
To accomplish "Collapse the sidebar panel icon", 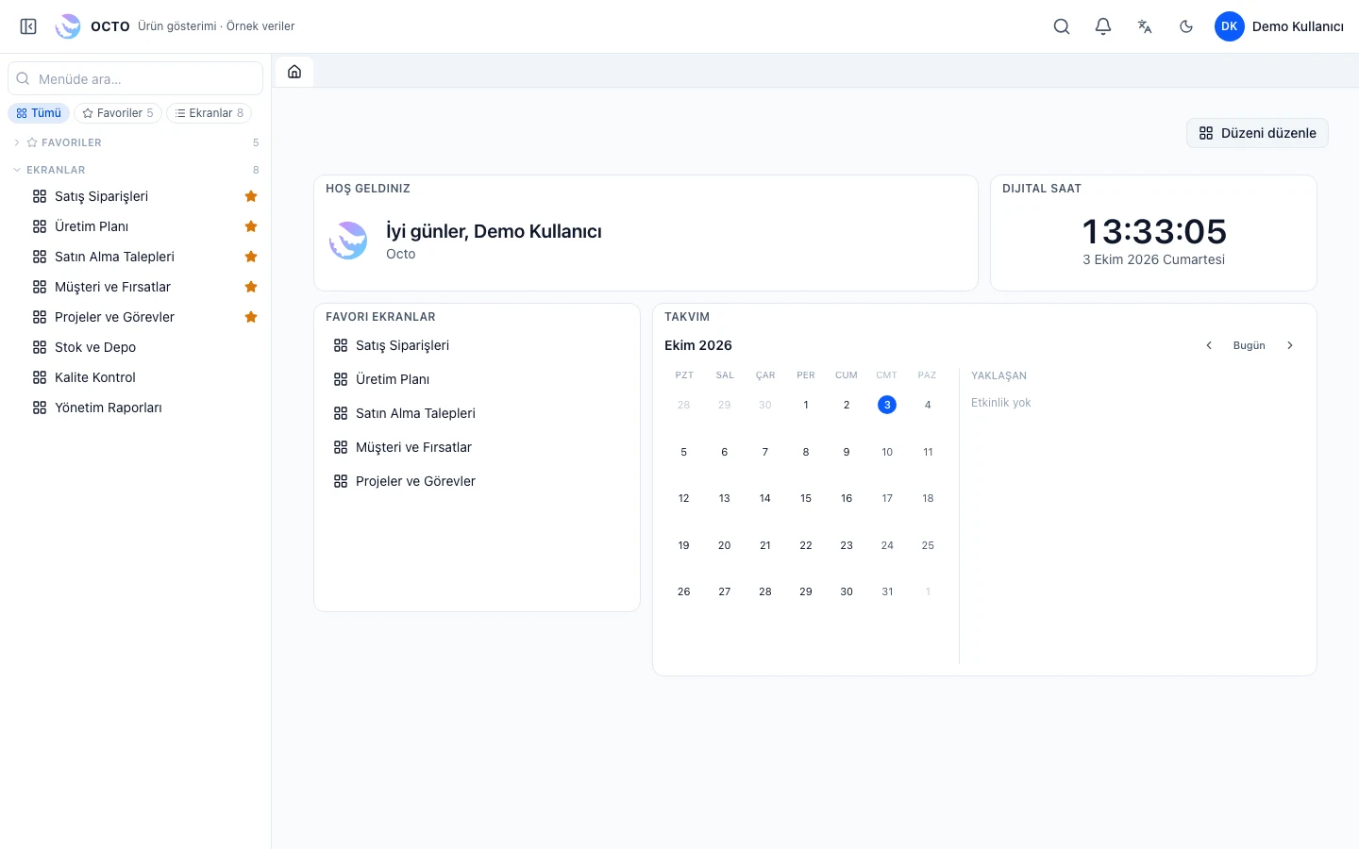I will point(28,26).
